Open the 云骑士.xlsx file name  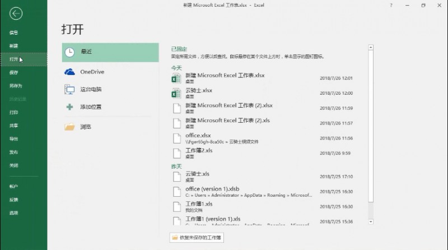tap(199, 90)
